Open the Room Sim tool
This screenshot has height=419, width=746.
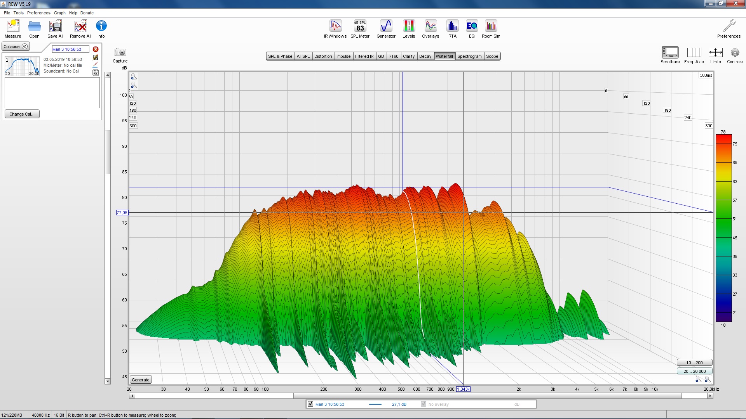click(491, 26)
